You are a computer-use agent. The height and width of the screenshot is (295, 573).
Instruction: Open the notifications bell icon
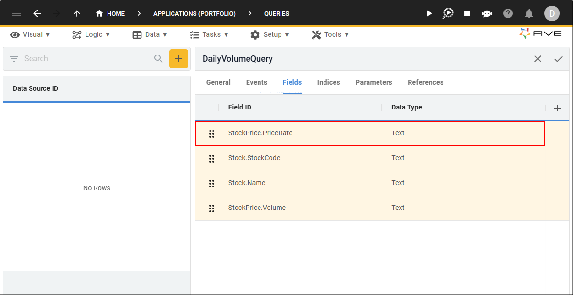[529, 14]
